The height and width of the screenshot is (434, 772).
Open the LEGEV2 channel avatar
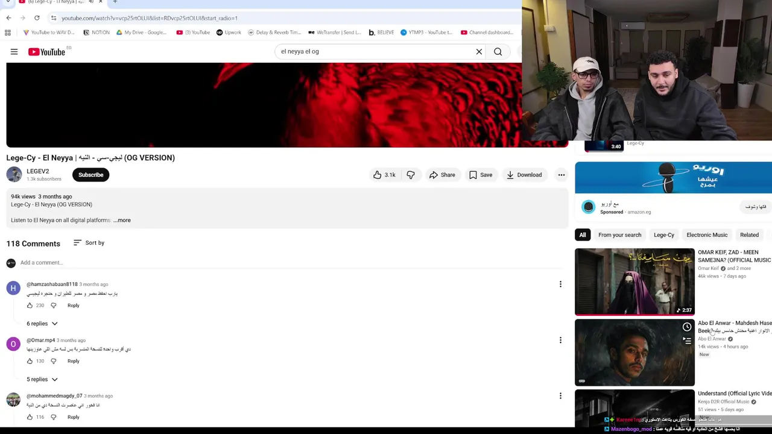pos(14,175)
